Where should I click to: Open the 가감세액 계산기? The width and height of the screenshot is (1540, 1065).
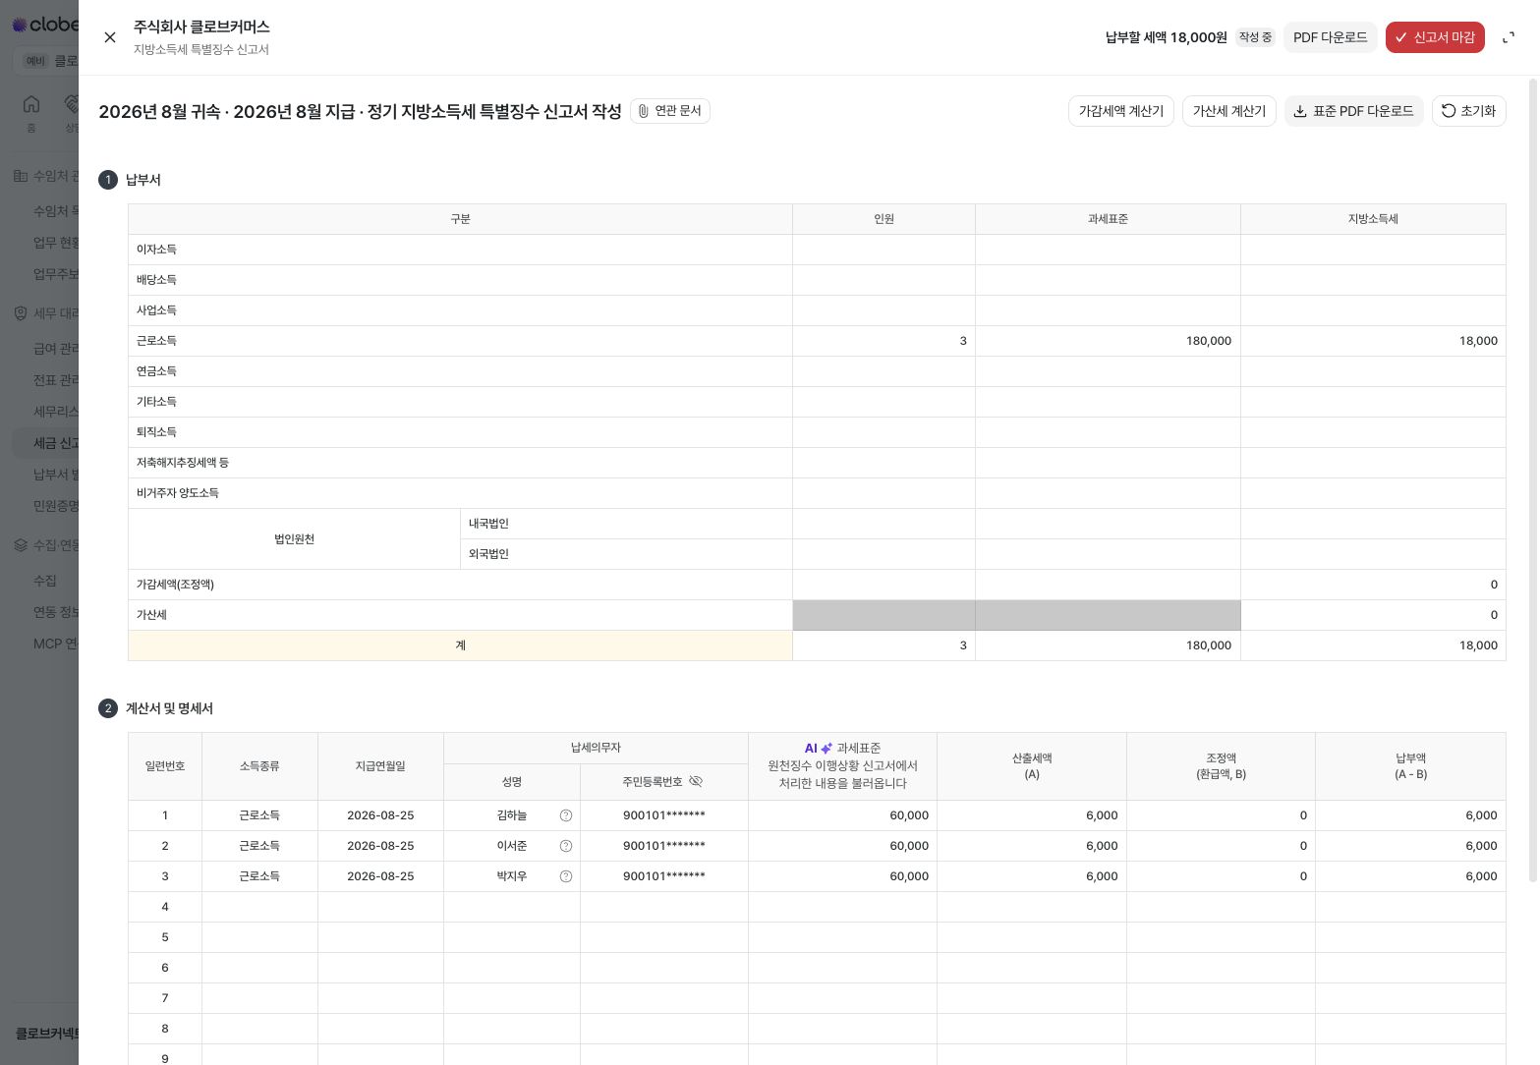(x=1120, y=111)
